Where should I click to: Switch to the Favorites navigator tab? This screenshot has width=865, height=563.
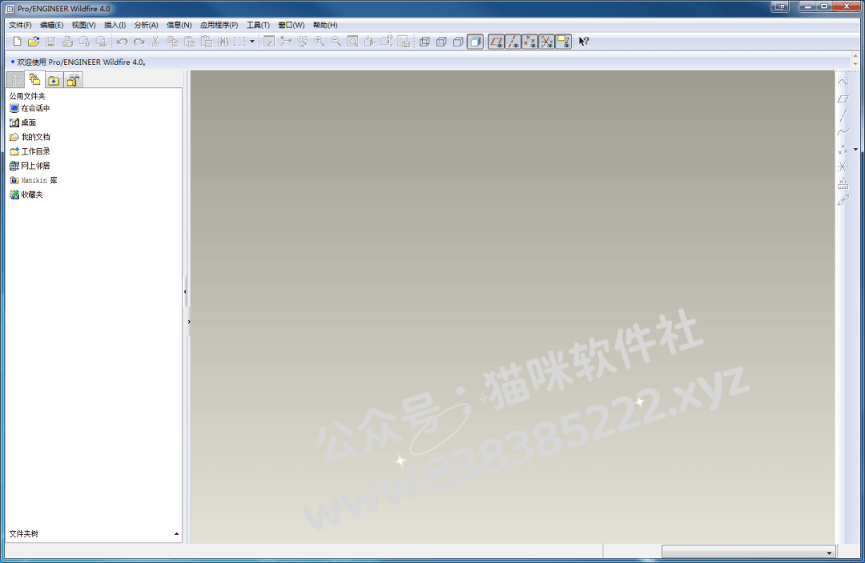click(x=54, y=81)
